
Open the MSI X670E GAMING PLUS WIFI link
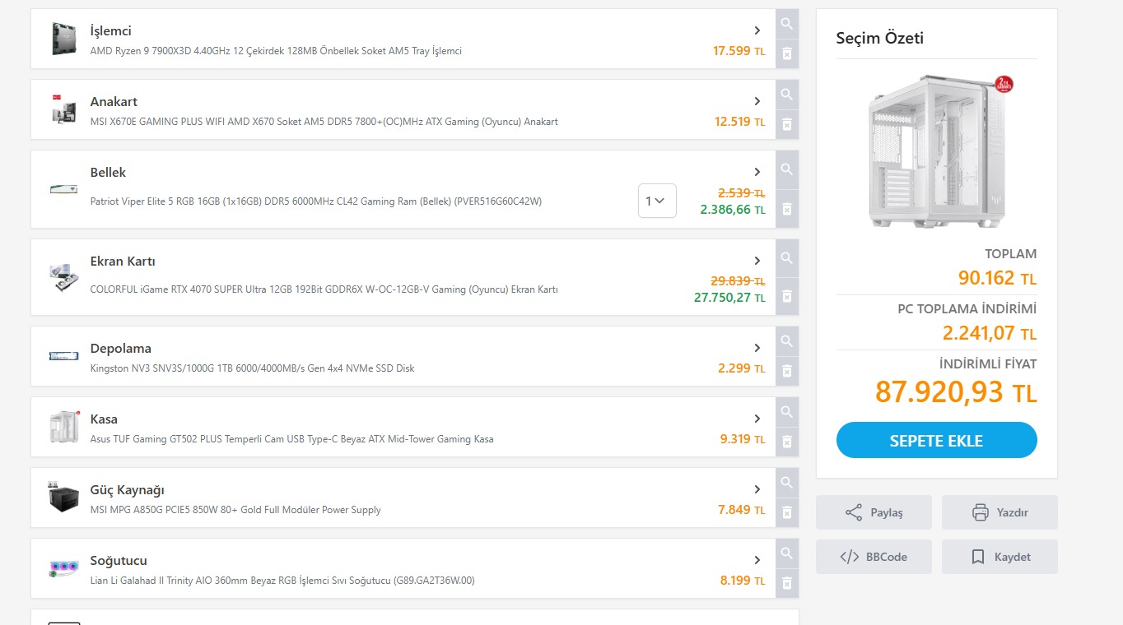pyautogui.click(x=324, y=122)
